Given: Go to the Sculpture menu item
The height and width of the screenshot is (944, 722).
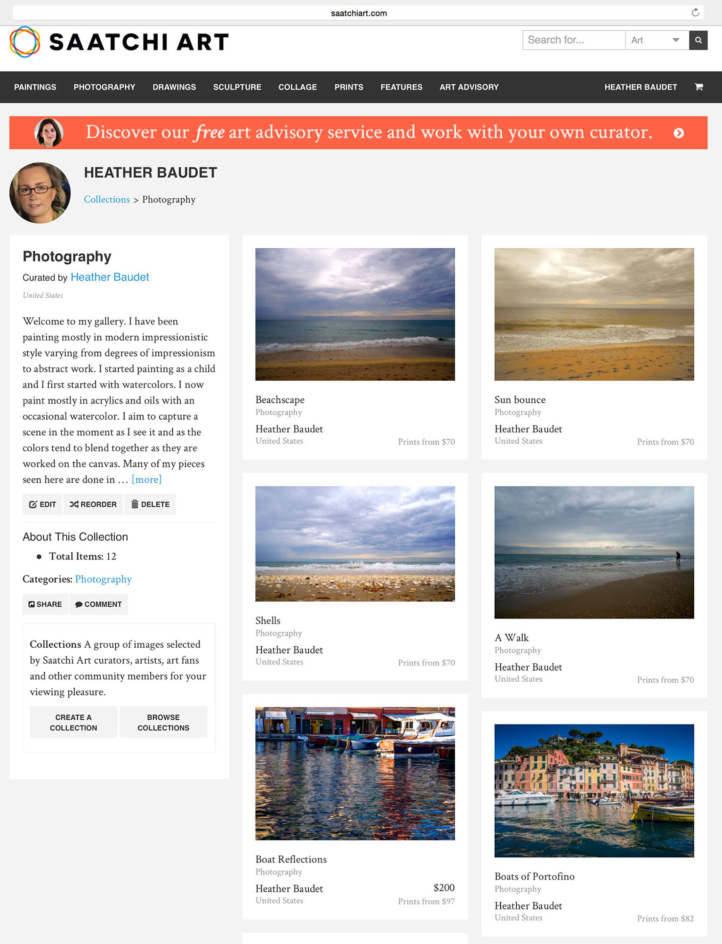Looking at the screenshot, I should 237,87.
